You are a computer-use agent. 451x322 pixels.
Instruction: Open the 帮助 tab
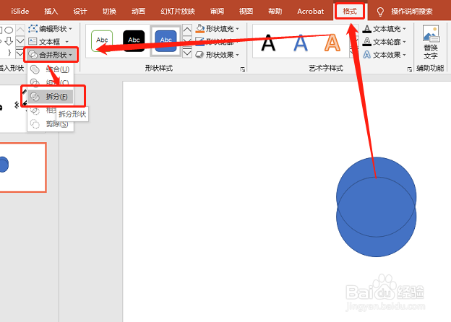275,12
